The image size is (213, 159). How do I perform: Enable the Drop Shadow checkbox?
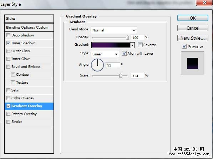[8, 35]
